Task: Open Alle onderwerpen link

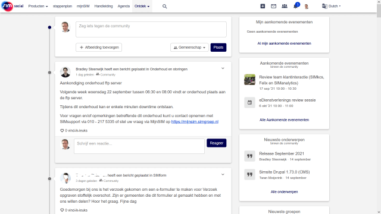Action: pos(285,191)
